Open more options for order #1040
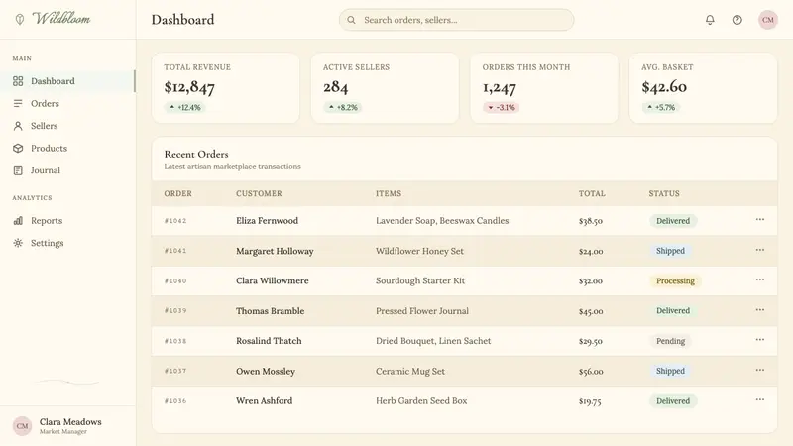Viewport: 793px width, 446px height. 760,279
